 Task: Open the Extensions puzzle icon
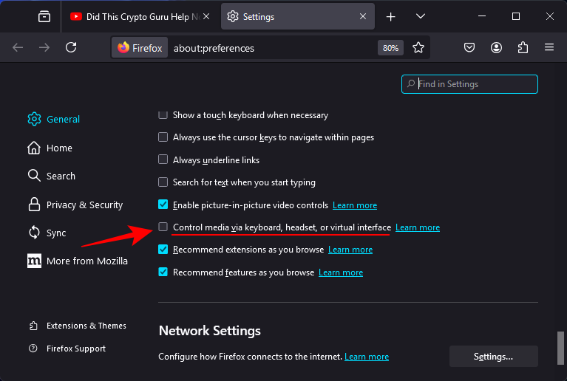[x=523, y=47]
